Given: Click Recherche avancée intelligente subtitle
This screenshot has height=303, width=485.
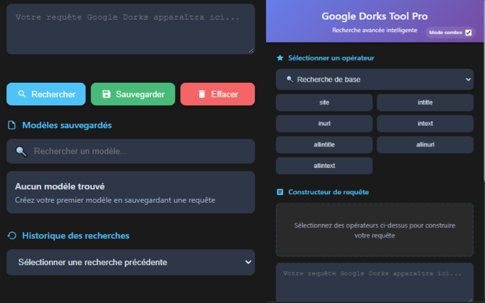Looking at the screenshot, I should tap(375, 30).
